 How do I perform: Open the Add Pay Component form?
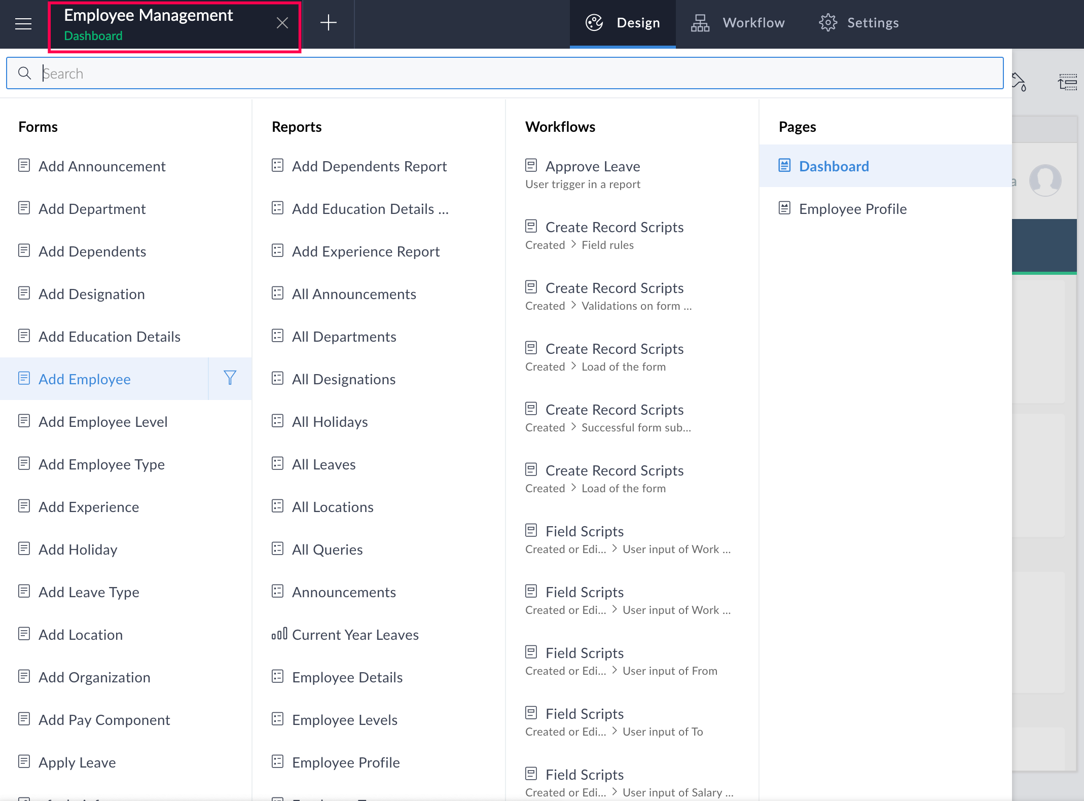click(104, 720)
